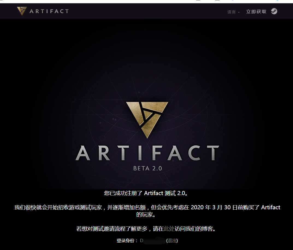Click the ARTIFACT wordmark in the header
293x250 pixels.
[x=49, y=11]
